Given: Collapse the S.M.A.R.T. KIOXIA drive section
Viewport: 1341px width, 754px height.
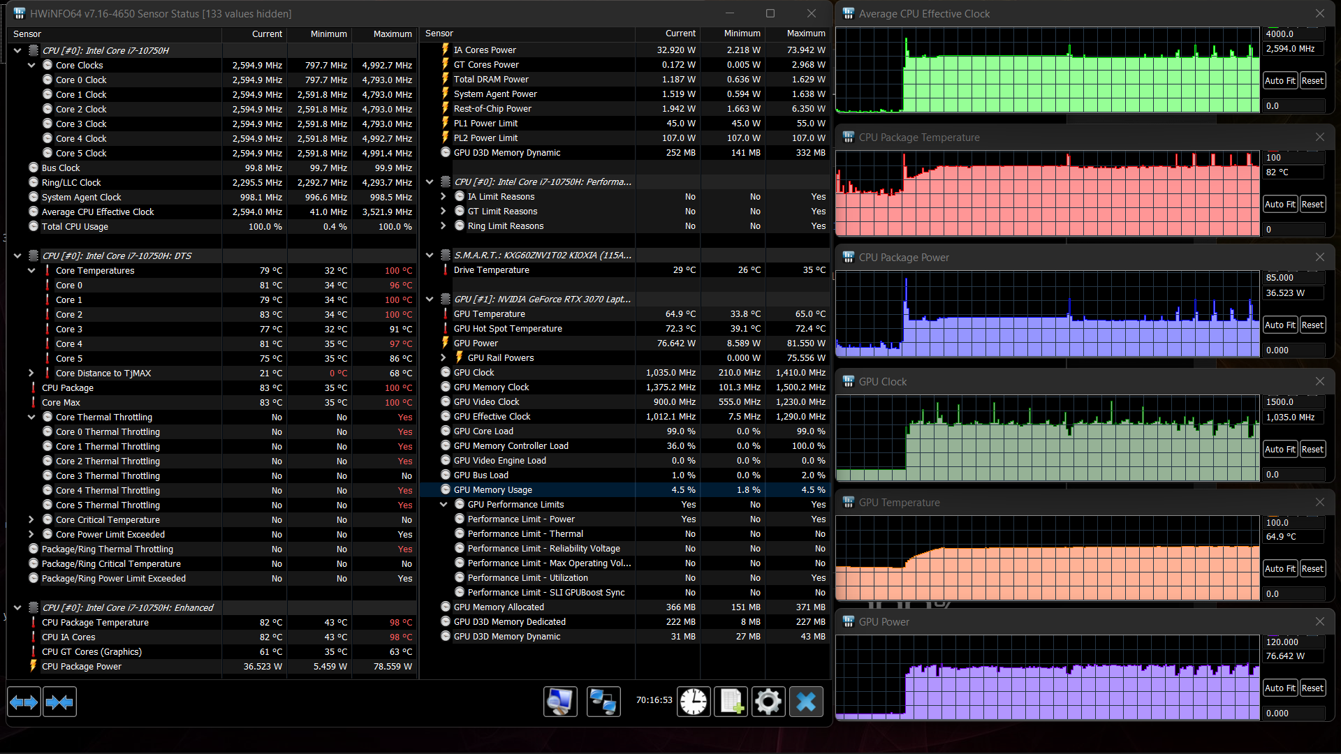Looking at the screenshot, I should [430, 255].
